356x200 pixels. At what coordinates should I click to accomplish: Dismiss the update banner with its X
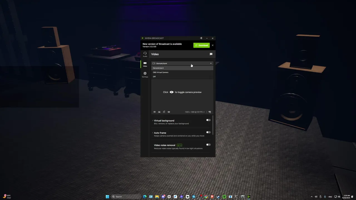[x=212, y=45]
